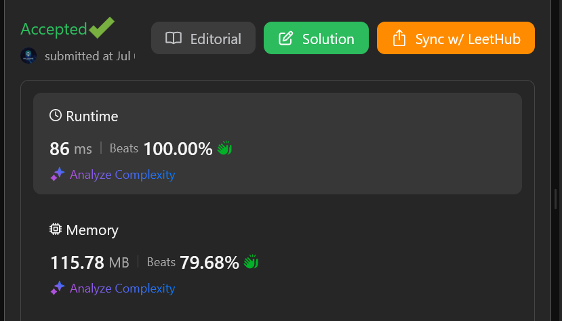562x321 pixels.
Task: Click the clapping hands next to 100.00%
Action: tap(224, 148)
